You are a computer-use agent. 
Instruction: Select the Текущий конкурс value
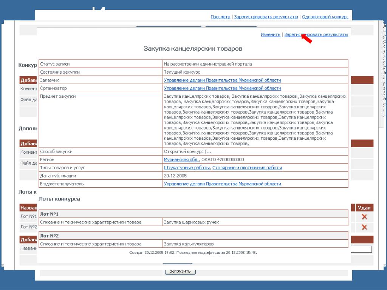click(182, 72)
